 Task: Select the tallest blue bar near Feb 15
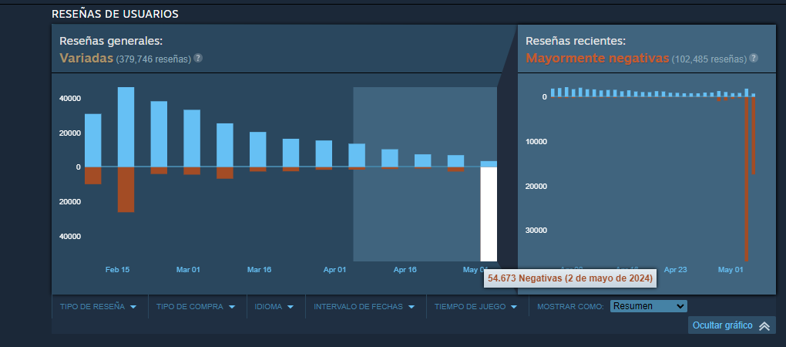coord(126,127)
